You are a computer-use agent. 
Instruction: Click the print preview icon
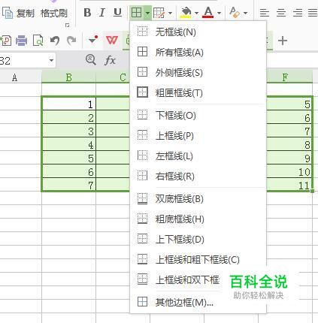[38, 41]
